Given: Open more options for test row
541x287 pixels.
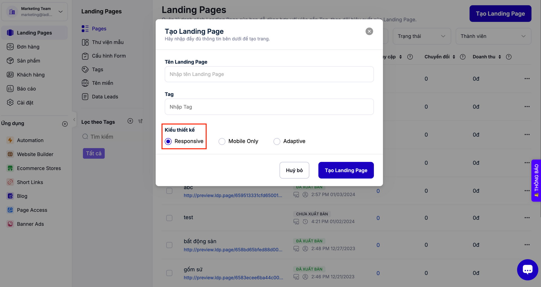Looking at the screenshot, I should pyautogui.click(x=527, y=218).
